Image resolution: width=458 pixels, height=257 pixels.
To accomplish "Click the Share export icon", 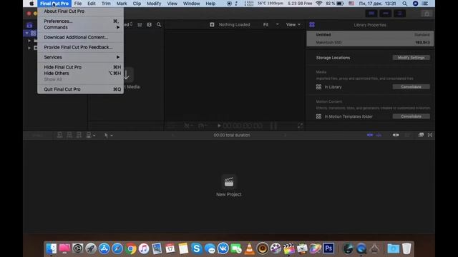I will click(x=427, y=14).
